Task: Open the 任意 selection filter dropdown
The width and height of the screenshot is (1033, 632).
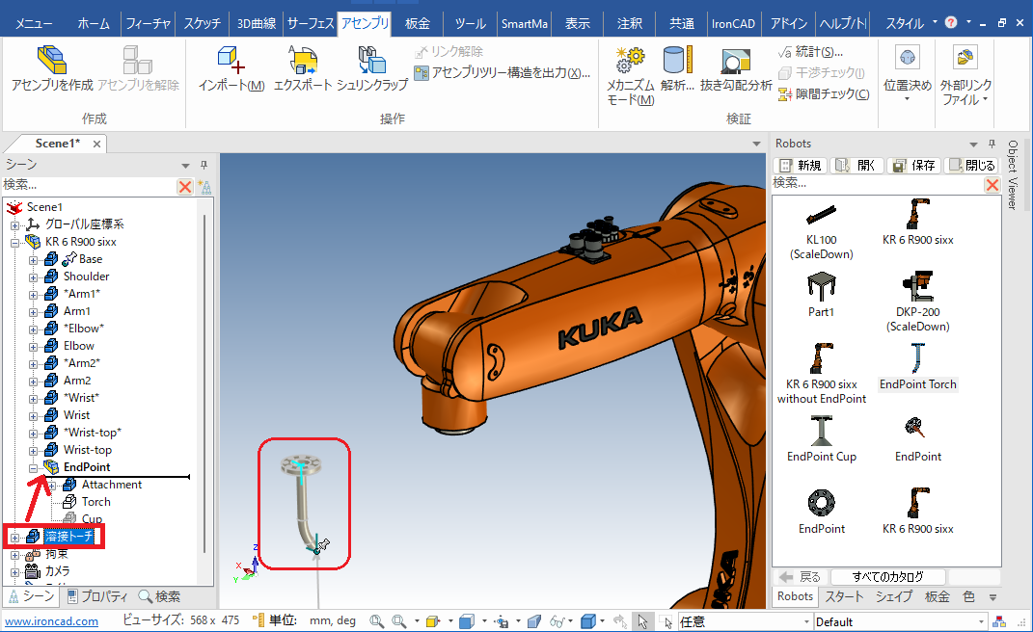Action: pos(804,621)
